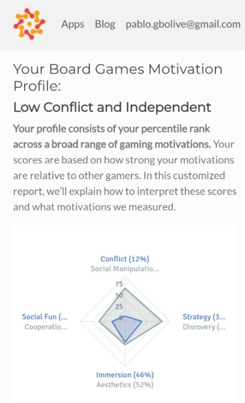Go to the Blog page
245x403 pixels.
coord(105,24)
